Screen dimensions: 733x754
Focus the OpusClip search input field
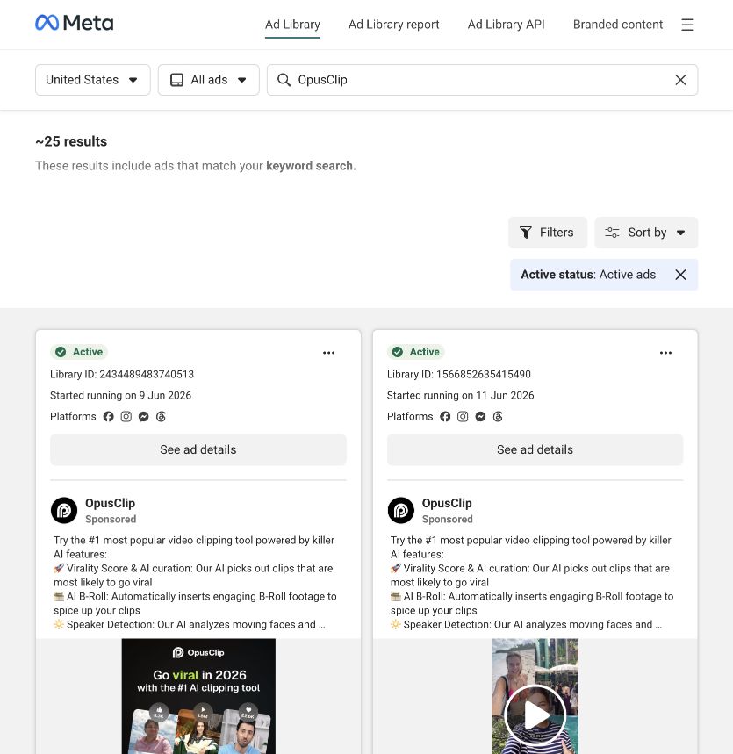tap(483, 80)
